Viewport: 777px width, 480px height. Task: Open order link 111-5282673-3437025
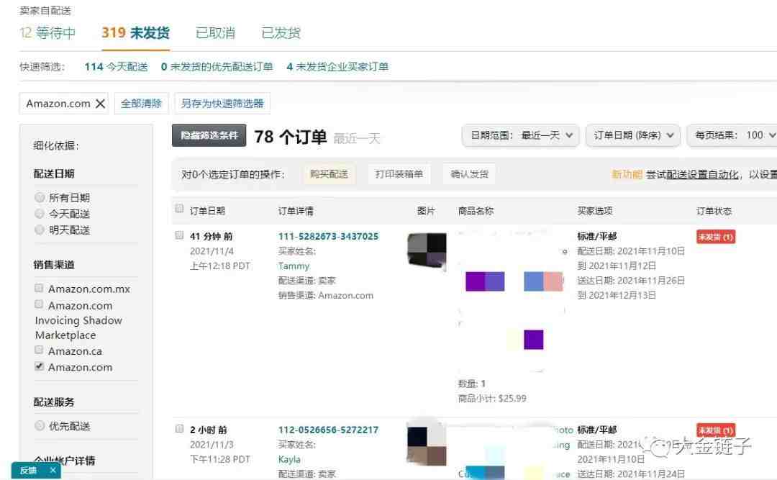click(x=328, y=236)
